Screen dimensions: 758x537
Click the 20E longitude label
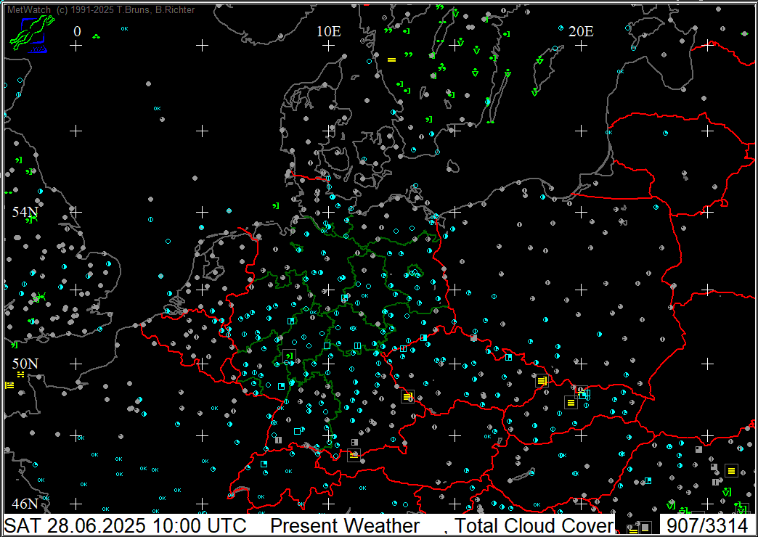[581, 31]
